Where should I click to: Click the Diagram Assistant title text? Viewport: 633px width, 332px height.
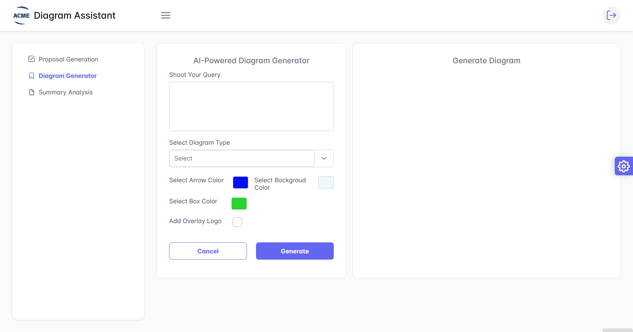tap(75, 15)
